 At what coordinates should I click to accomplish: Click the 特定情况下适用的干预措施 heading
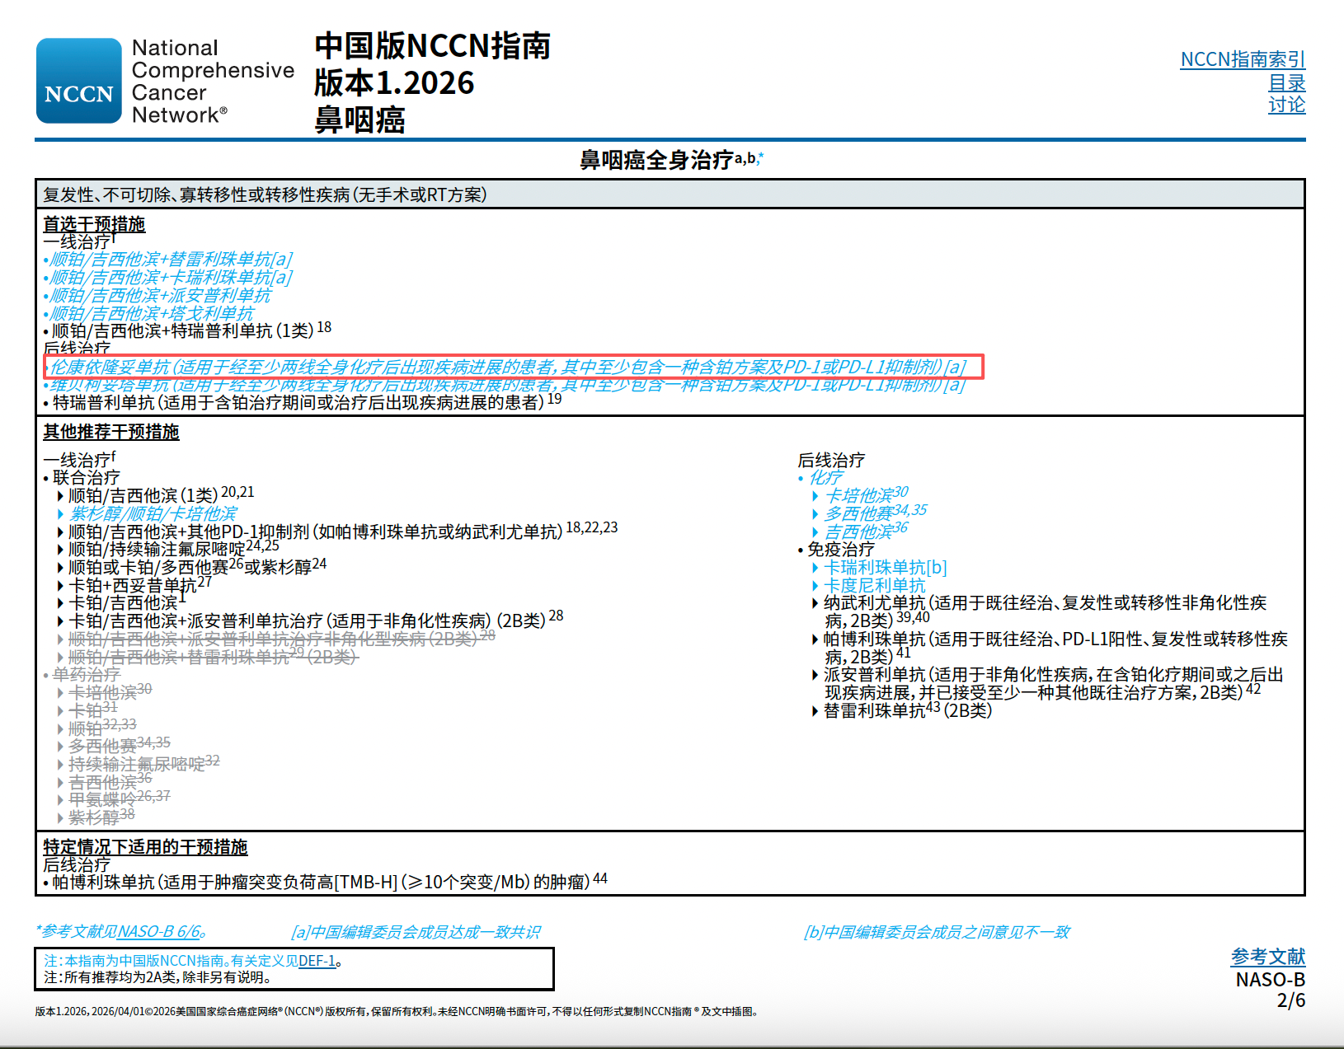coord(145,847)
